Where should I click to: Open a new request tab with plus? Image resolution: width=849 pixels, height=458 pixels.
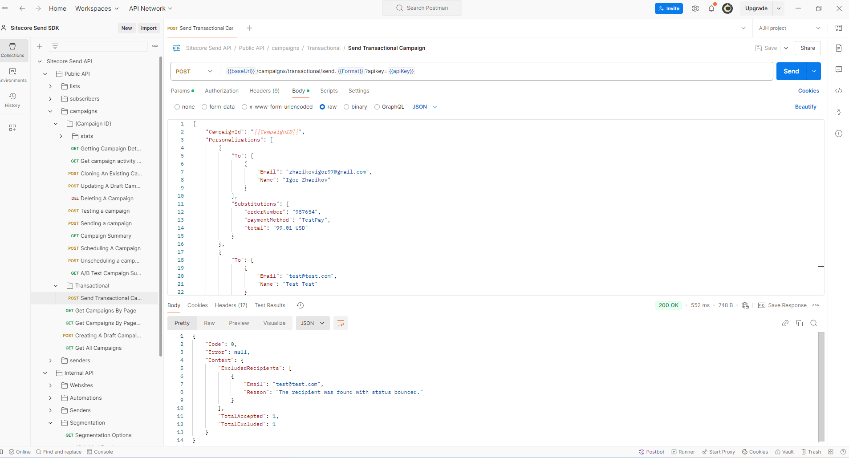249,28
